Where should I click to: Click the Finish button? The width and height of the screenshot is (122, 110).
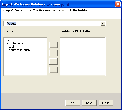click(106, 103)
